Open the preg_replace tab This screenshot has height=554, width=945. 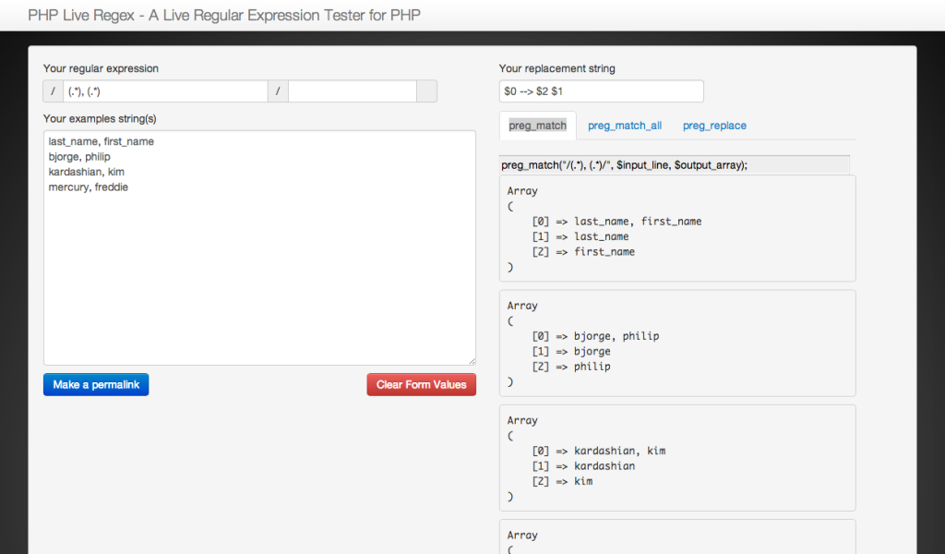(x=714, y=126)
